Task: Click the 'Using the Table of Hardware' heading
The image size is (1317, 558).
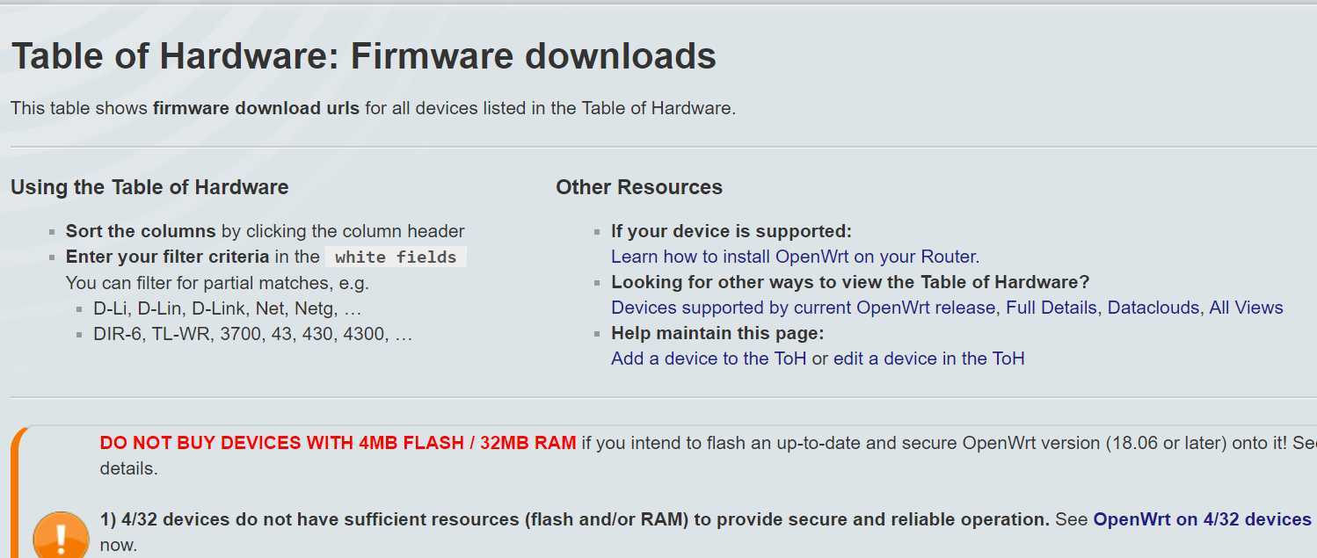Action: click(x=149, y=187)
